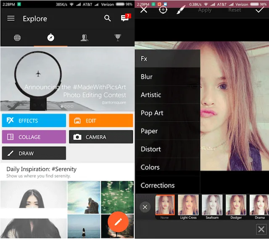Open notifications chat icon with badge
The width and height of the screenshot is (269, 239).
click(x=124, y=18)
